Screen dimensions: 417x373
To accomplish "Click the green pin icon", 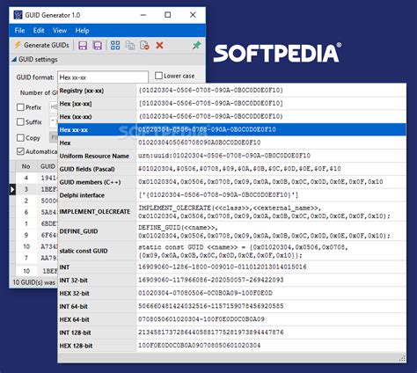I will [x=196, y=45].
